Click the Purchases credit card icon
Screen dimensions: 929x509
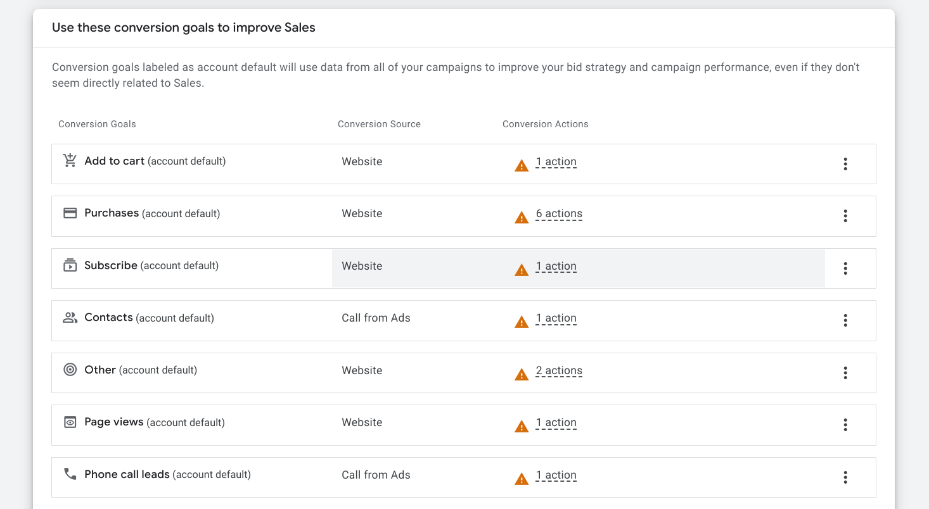[70, 213]
